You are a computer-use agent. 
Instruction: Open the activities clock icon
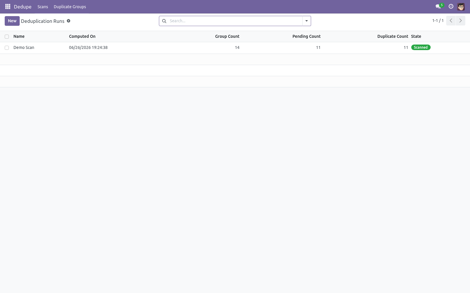(451, 6)
